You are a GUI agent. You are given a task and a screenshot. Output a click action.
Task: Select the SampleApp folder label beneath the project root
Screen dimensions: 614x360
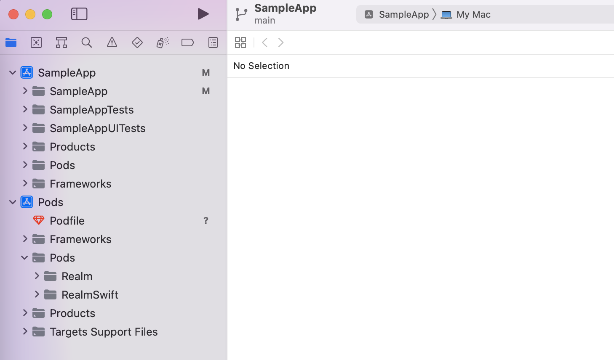(78, 91)
